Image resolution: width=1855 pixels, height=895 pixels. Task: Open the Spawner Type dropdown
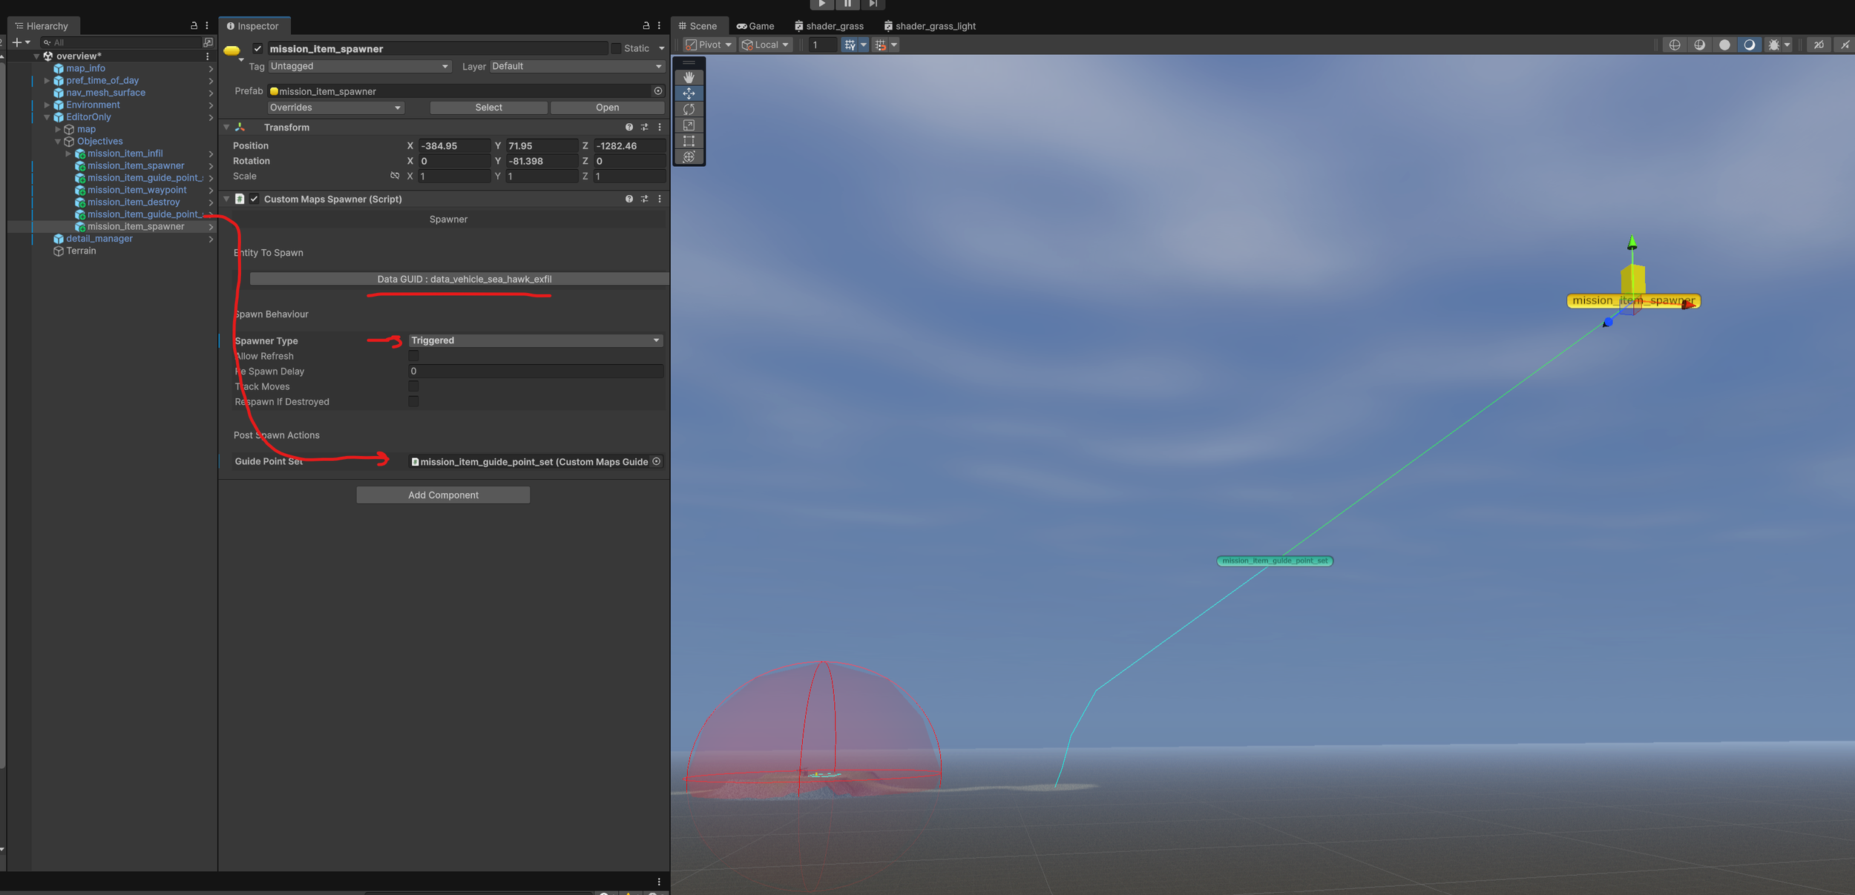click(x=535, y=340)
